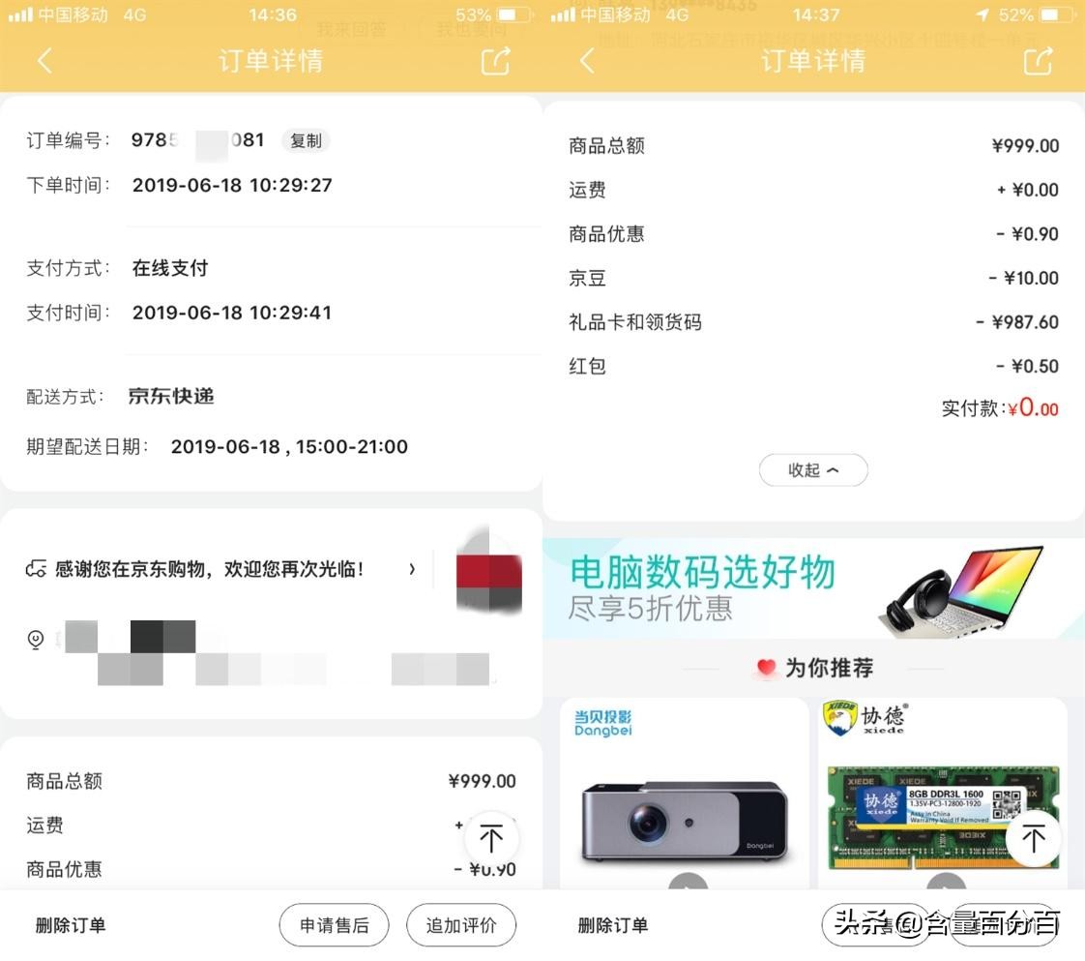Open the chevron beside the thank-you message
This screenshot has width=1085, height=961.
coord(413,570)
